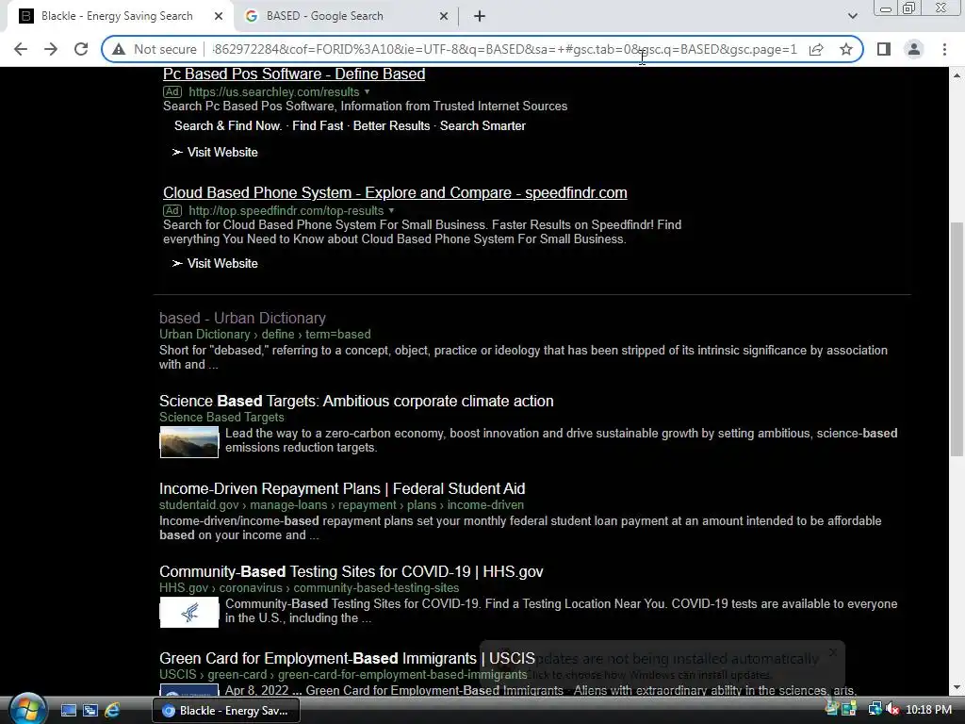Image resolution: width=965 pixels, height=724 pixels.
Task: Click the http://top.speedfindr.com/top-results ad URL
Action: [286, 210]
